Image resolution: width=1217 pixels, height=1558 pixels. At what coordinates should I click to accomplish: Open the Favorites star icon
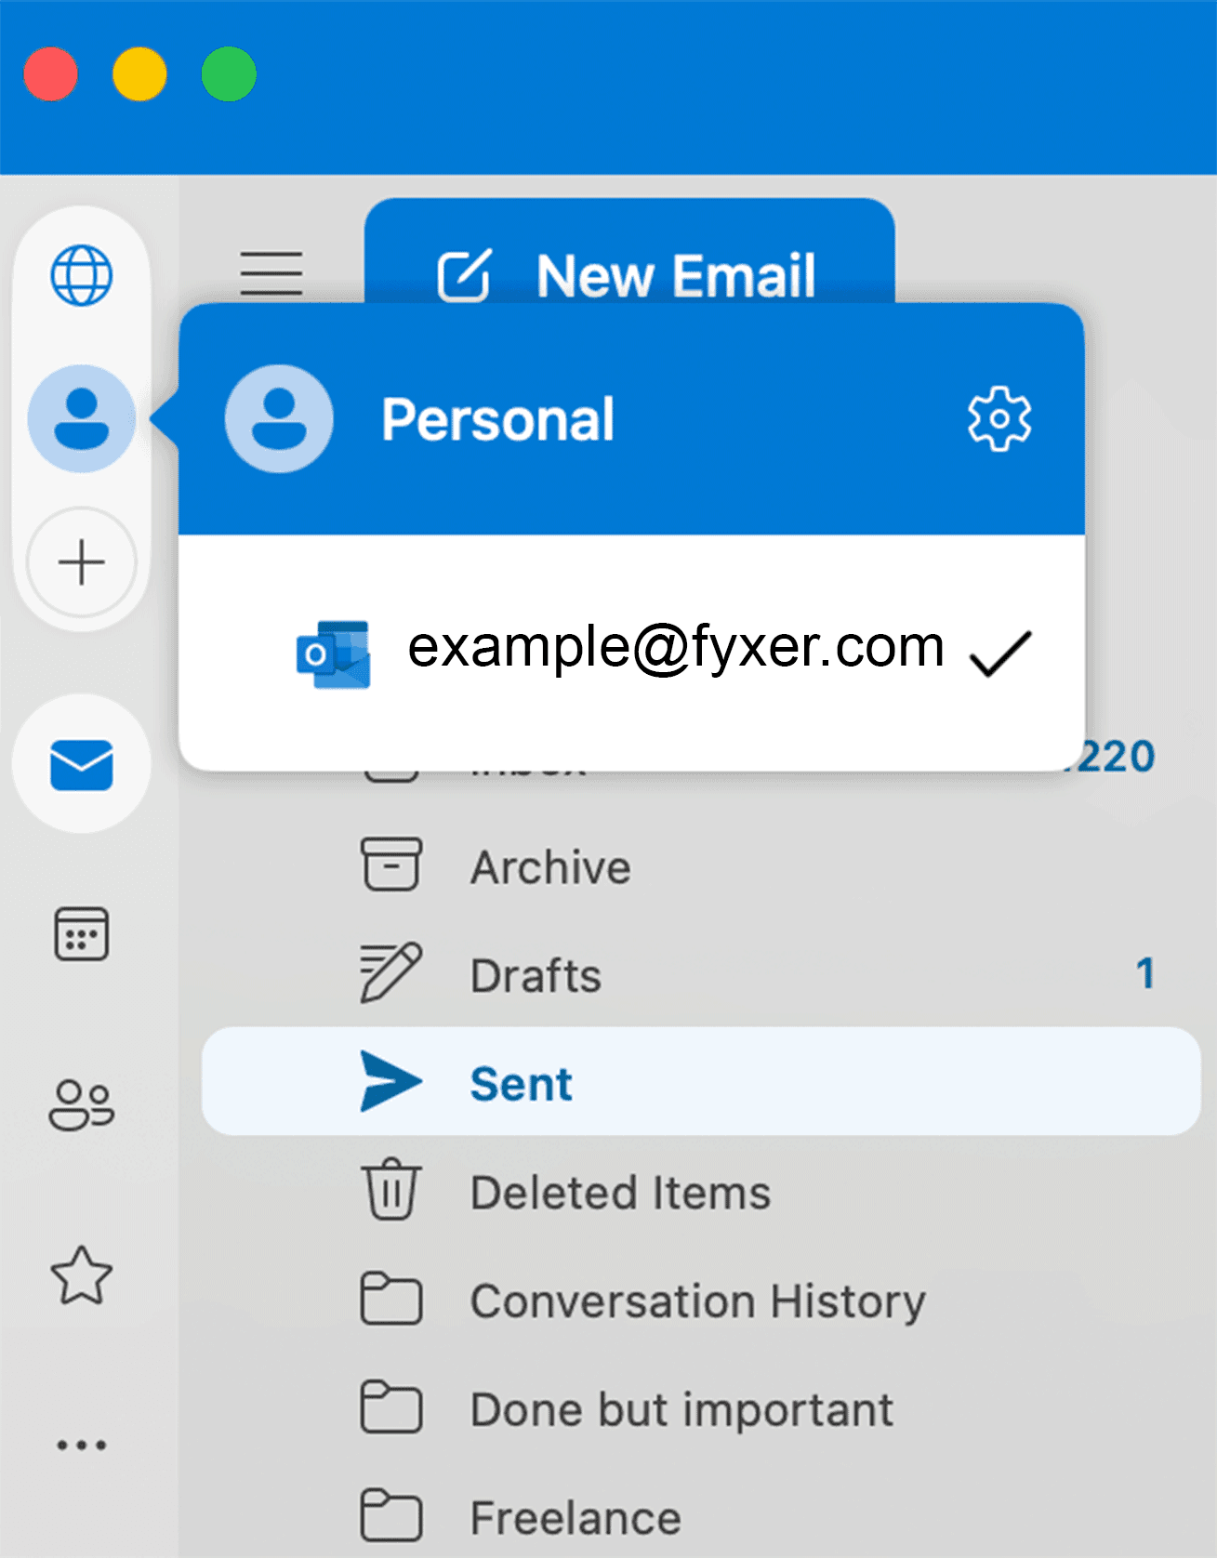pos(82,1275)
